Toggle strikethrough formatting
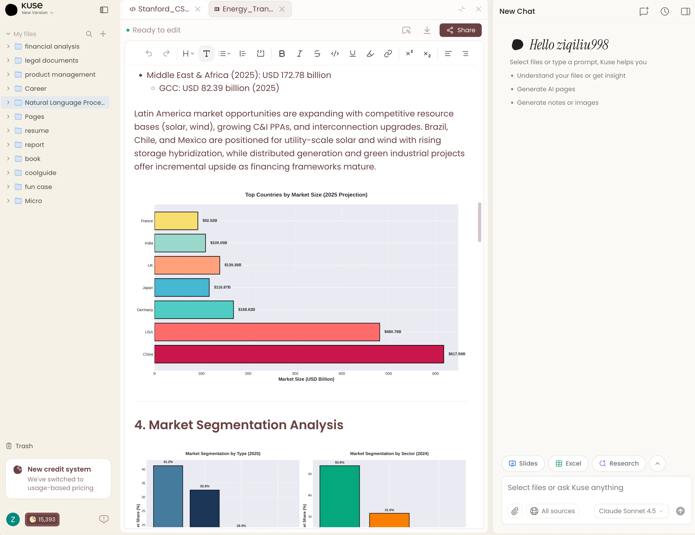Screen dimensions: 695x535 (x=317, y=54)
